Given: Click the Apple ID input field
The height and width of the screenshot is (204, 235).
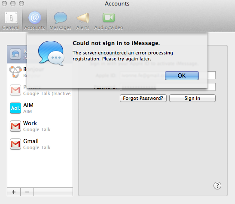Looking at the screenshot, I should [168, 75].
